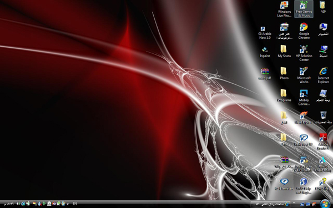Select the VIP folder

[x=323, y=7]
